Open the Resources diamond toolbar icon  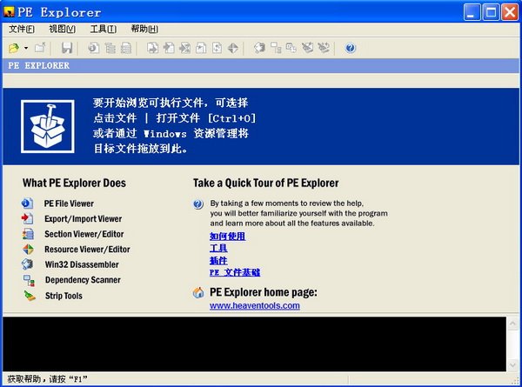tap(233, 48)
